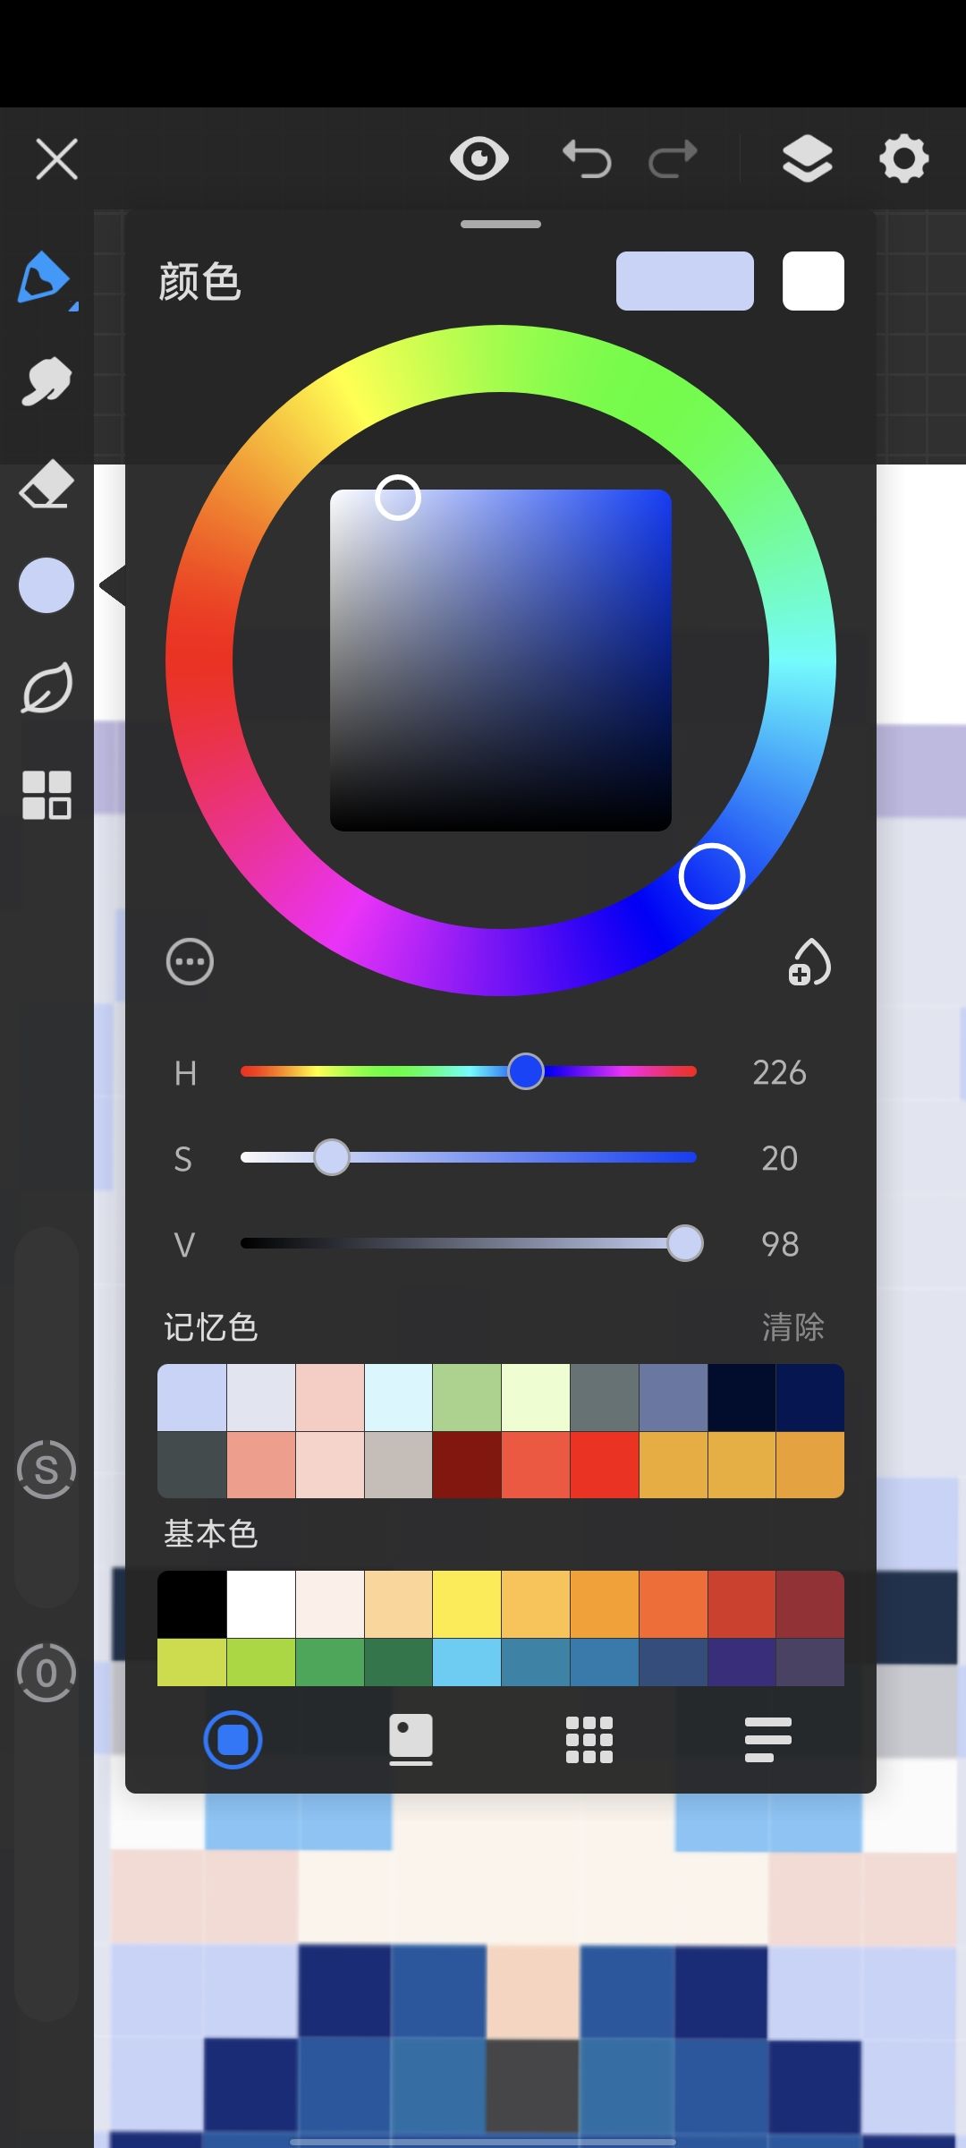Toggle the eye preview icon
966x2148 pixels.
pyautogui.click(x=479, y=159)
